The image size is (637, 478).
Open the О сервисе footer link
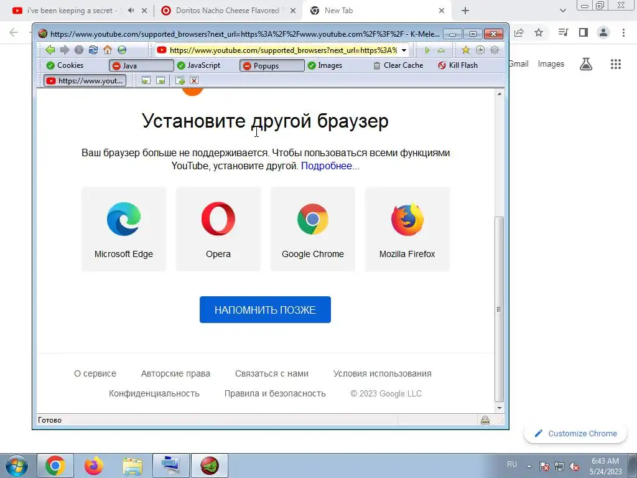[x=95, y=373]
